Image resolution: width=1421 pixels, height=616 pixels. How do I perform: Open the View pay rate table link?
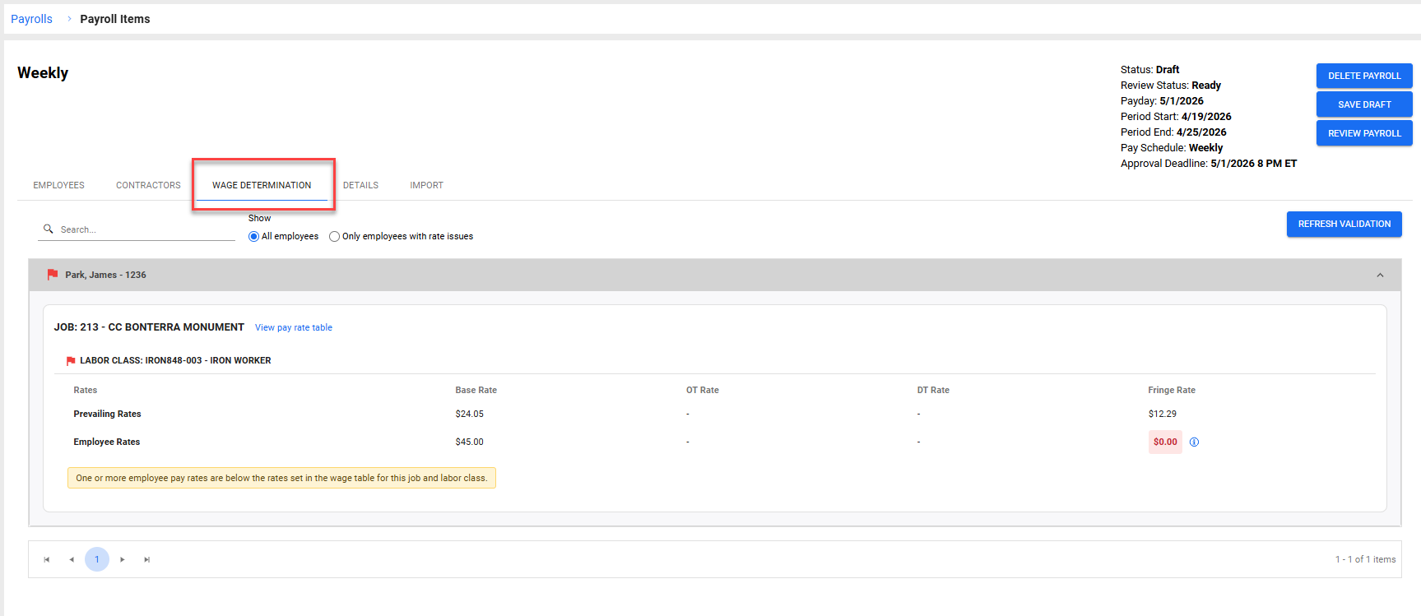click(294, 327)
